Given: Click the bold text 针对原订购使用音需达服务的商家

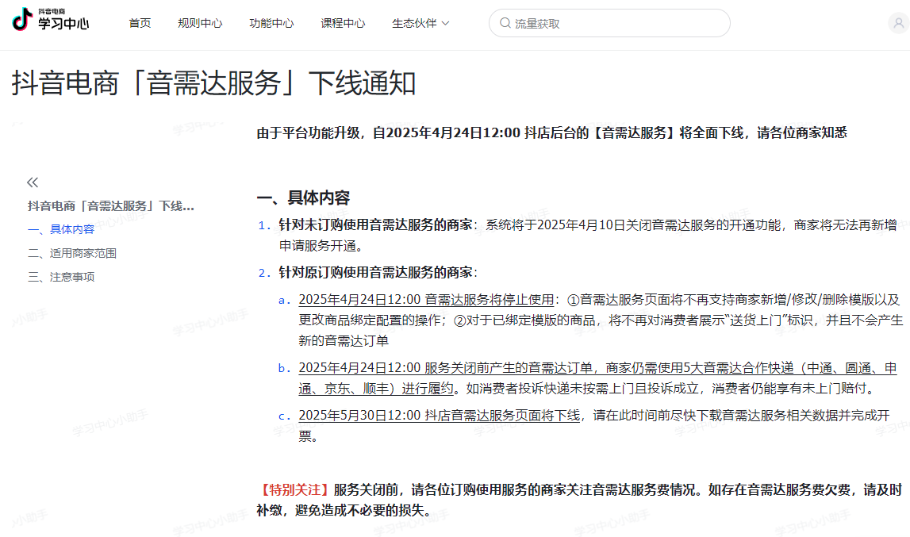Looking at the screenshot, I should coord(375,272).
